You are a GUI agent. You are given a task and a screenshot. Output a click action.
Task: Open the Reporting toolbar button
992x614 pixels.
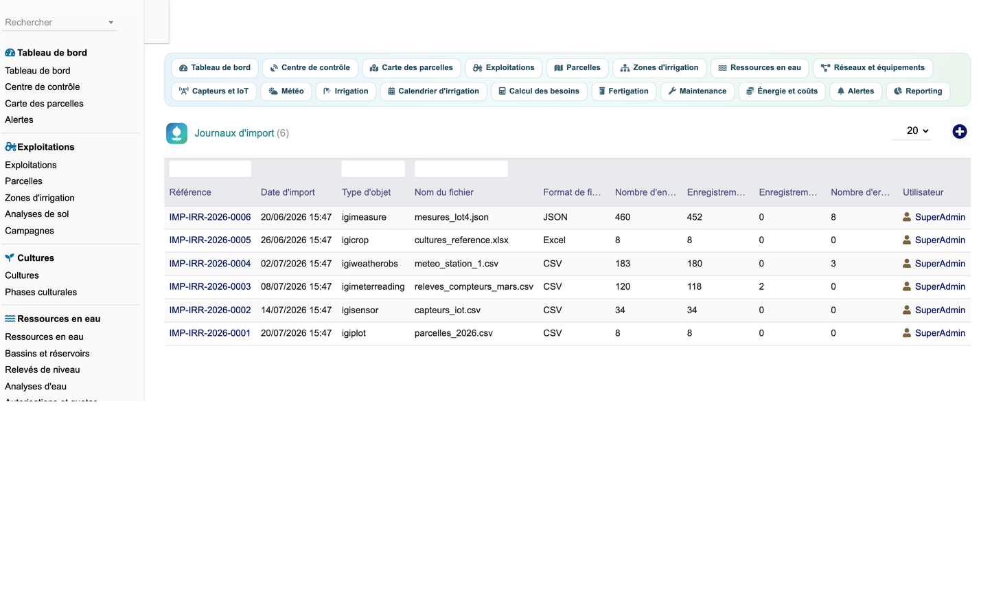click(x=918, y=91)
